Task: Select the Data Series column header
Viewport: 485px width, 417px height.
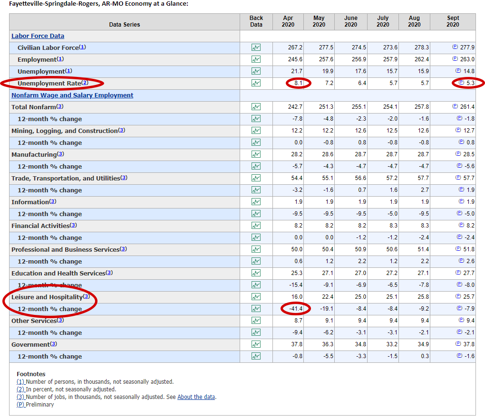Action: click(x=125, y=22)
